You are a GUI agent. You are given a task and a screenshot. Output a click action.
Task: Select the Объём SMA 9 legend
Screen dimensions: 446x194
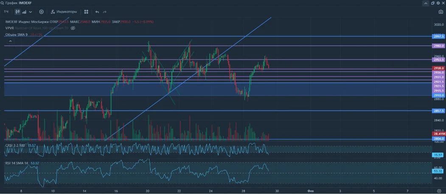[16, 35]
